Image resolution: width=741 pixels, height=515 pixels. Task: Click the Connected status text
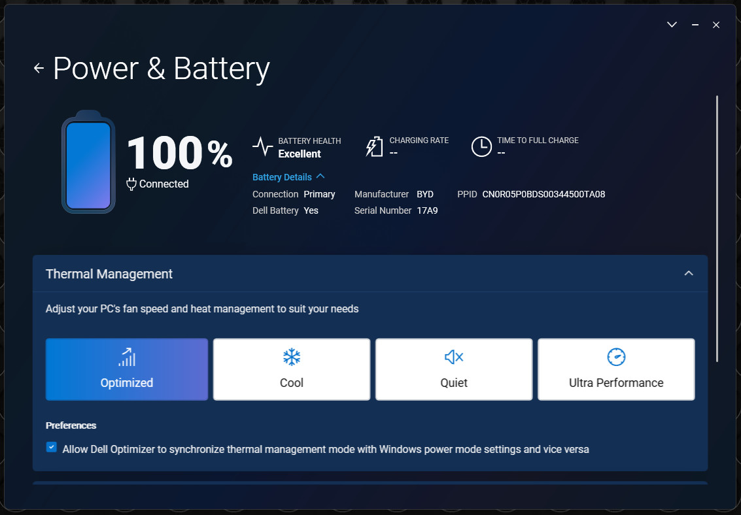[x=164, y=184]
